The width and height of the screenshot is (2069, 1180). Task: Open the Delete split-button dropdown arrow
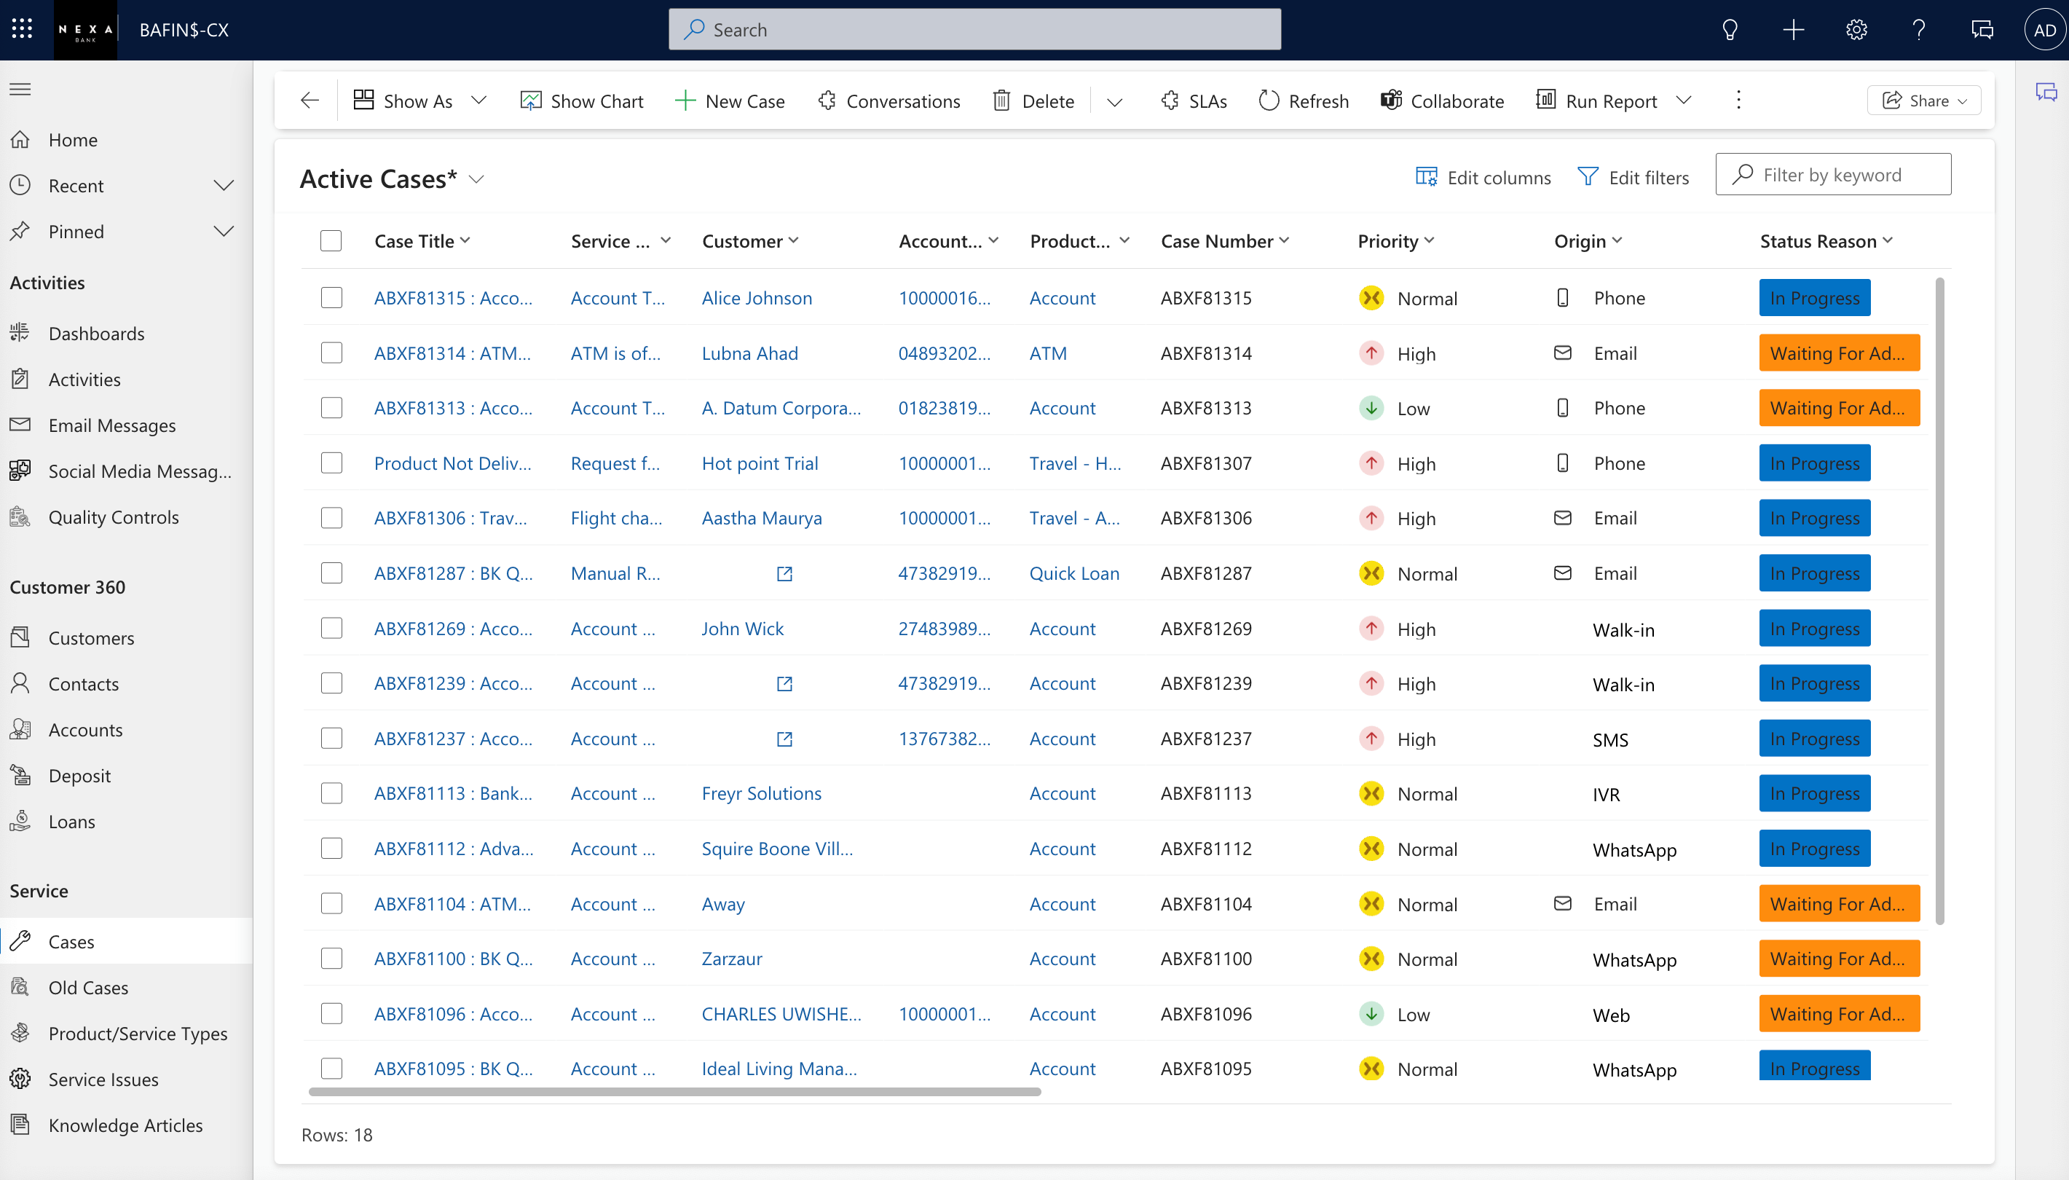pos(1115,101)
